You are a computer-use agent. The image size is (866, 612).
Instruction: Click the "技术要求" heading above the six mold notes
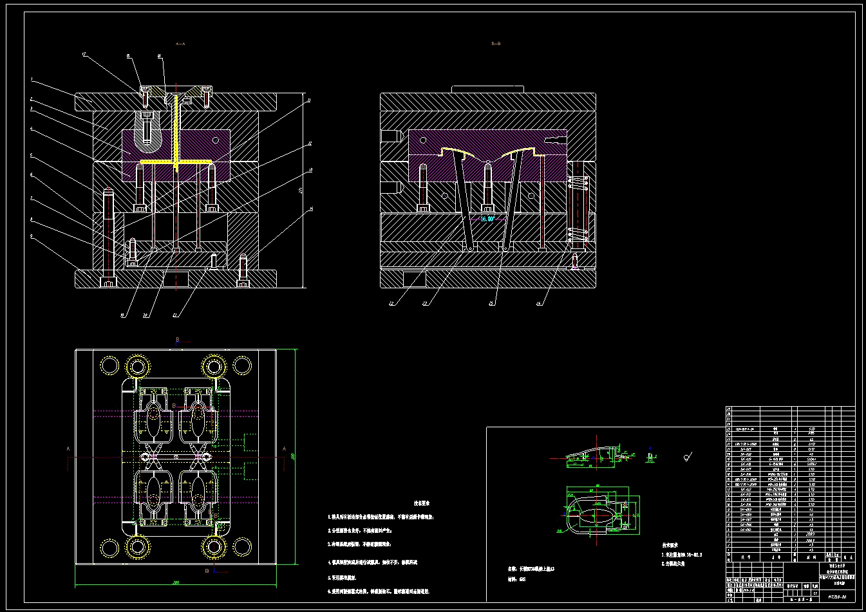421,503
